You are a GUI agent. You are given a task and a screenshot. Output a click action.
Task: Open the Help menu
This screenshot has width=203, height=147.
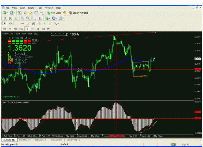[x=58, y=8]
